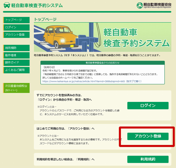This screenshot has width=176, height=168.
Task: Open 利用規約 in the sidebar menu
Action: (x=16, y=48)
